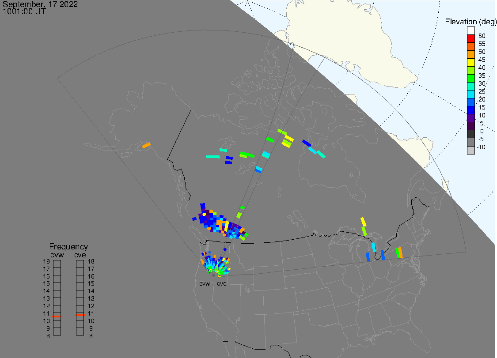This screenshot has height=358, width=497.
Task: Click the "18" label beside the cve frequency column
Action: coord(91,261)
